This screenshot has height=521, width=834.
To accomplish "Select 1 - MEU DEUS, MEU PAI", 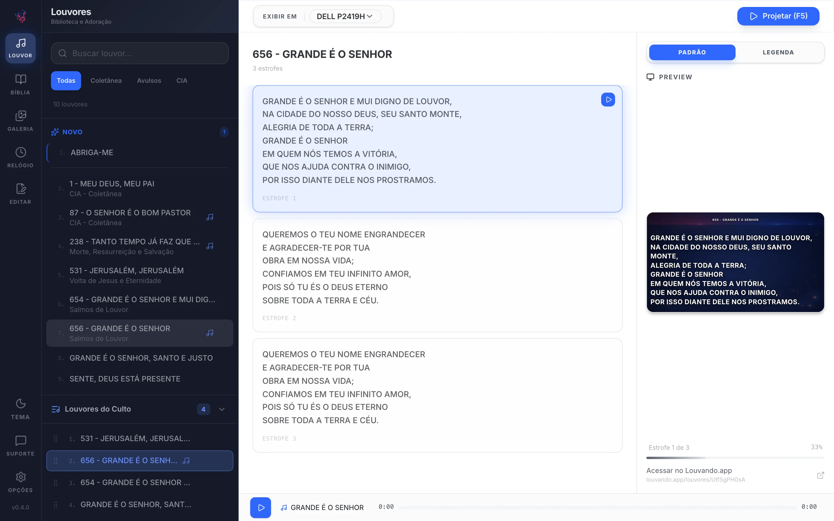I will 140,188.
